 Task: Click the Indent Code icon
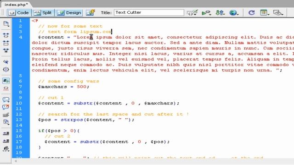[x=6, y=133]
